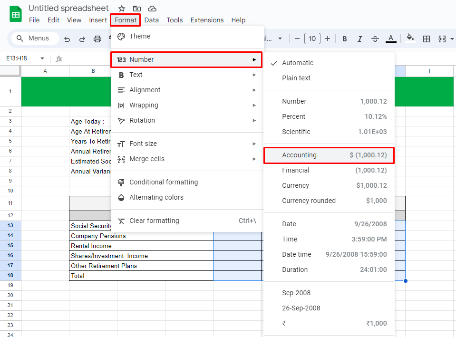This screenshot has height=337, width=456.
Task: Expand the Text submenu
Action: click(x=187, y=75)
